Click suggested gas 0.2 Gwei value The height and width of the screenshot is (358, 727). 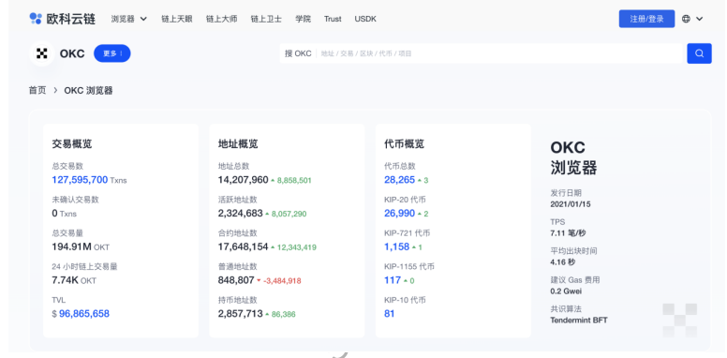pos(566,291)
